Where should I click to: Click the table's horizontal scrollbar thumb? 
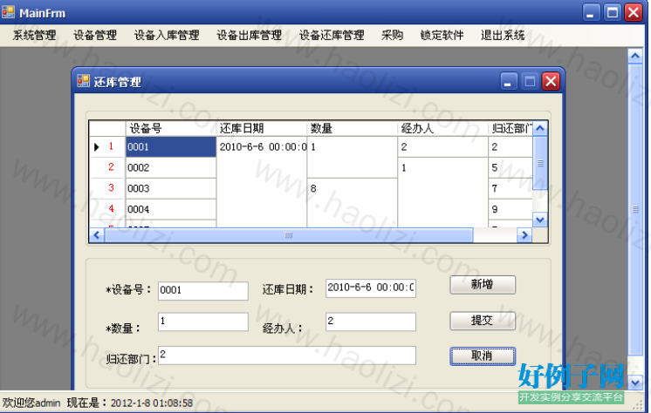(289, 235)
